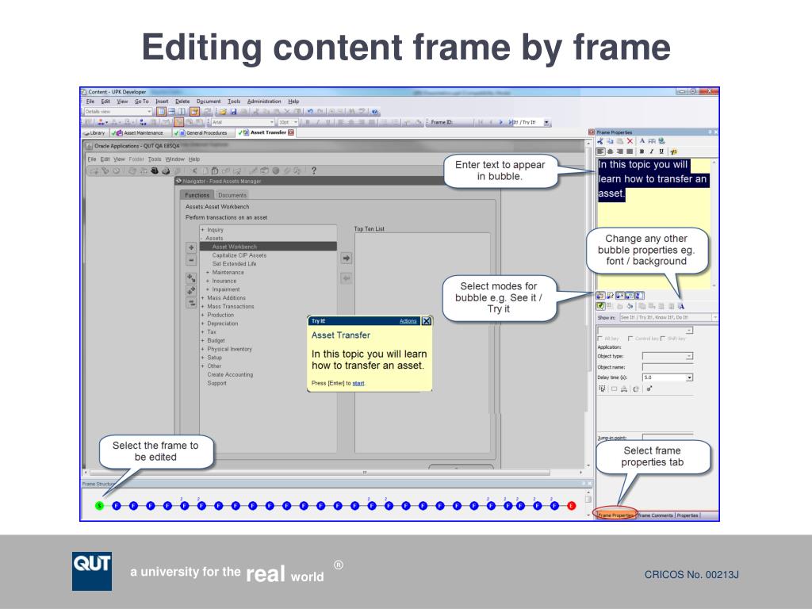Close the Asset Transfer tab
The image size is (812, 609).
(x=291, y=132)
